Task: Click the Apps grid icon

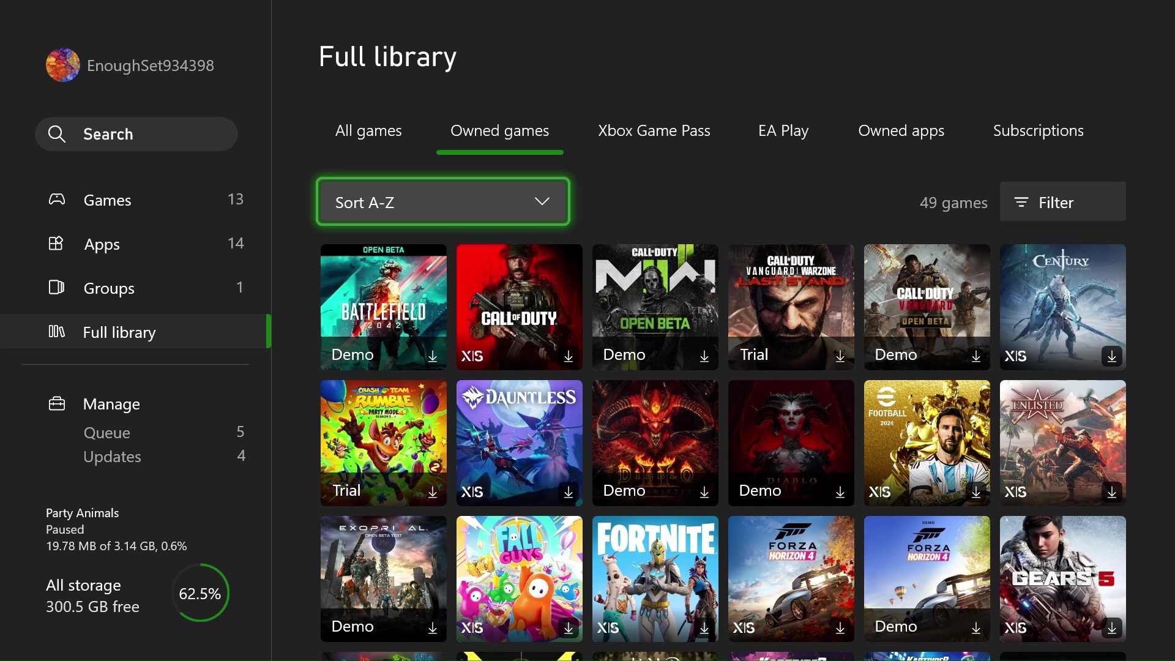Action: click(x=56, y=244)
